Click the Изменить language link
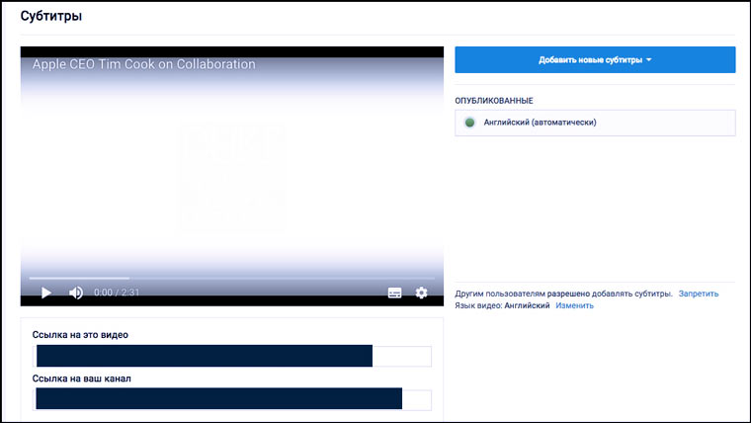 click(x=574, y=305)
